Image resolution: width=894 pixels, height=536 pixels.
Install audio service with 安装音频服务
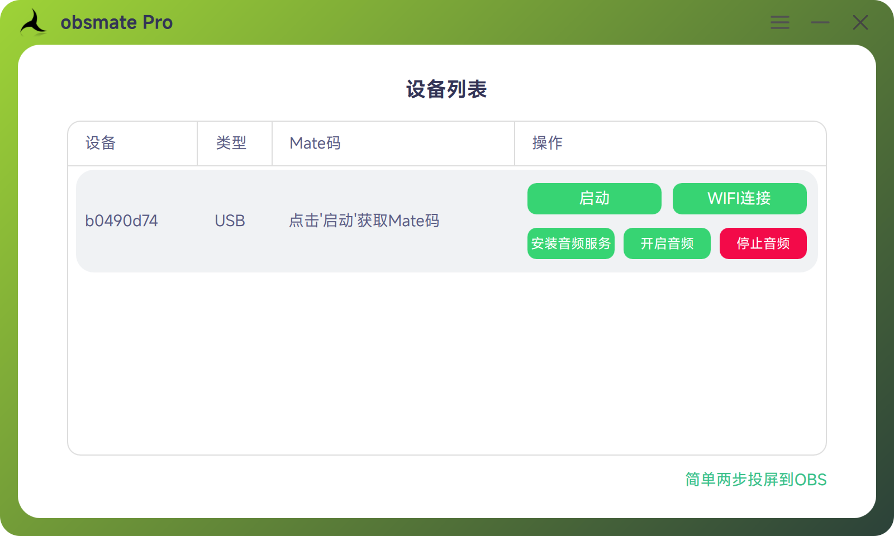570,243
